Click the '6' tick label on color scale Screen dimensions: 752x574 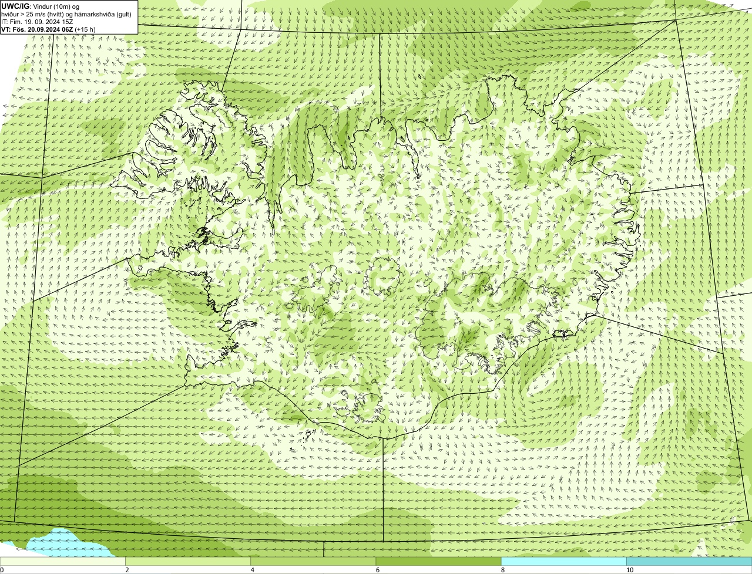(378, 570)
